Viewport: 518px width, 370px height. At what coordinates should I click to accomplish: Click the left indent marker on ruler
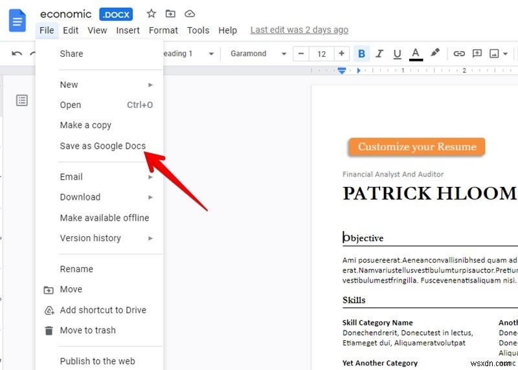(x=342, y=72)
